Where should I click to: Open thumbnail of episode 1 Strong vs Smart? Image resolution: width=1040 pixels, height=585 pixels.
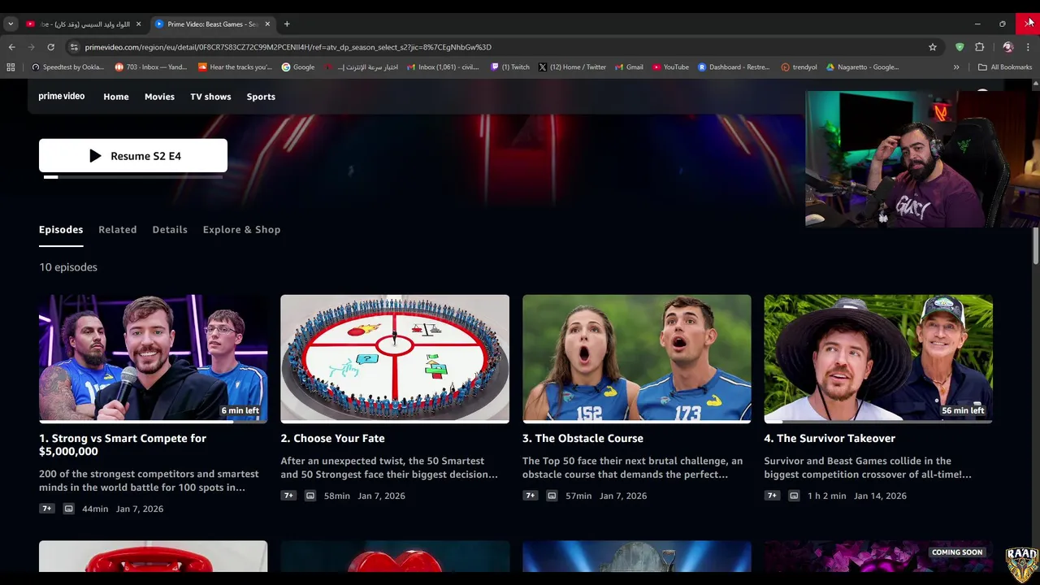pyautogui.click(x=153, y=358)
